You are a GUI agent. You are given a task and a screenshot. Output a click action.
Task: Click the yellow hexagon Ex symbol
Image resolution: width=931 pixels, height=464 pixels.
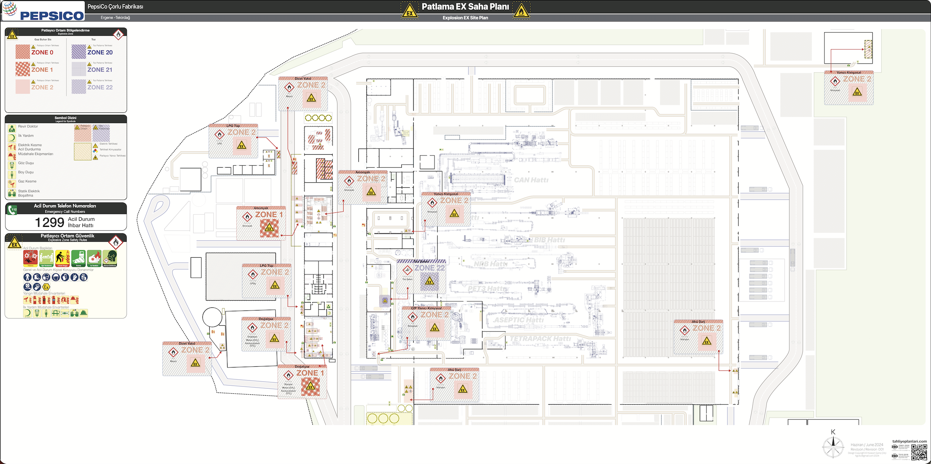tap(46, 287)
